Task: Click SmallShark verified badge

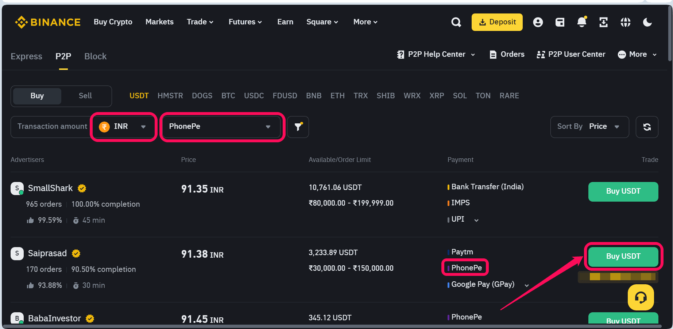Action: point(82,188)
